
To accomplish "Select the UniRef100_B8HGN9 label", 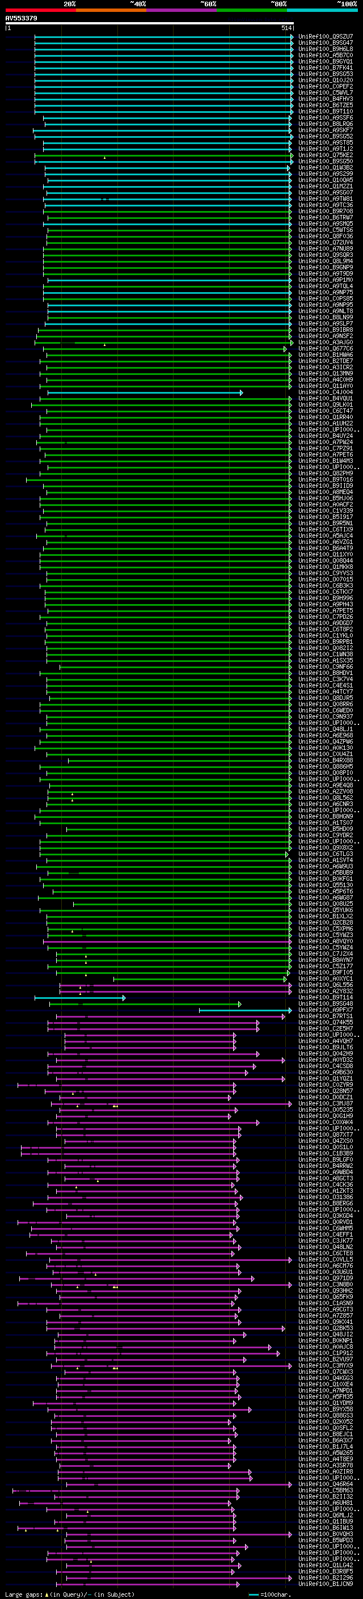I will pos(325,817).
